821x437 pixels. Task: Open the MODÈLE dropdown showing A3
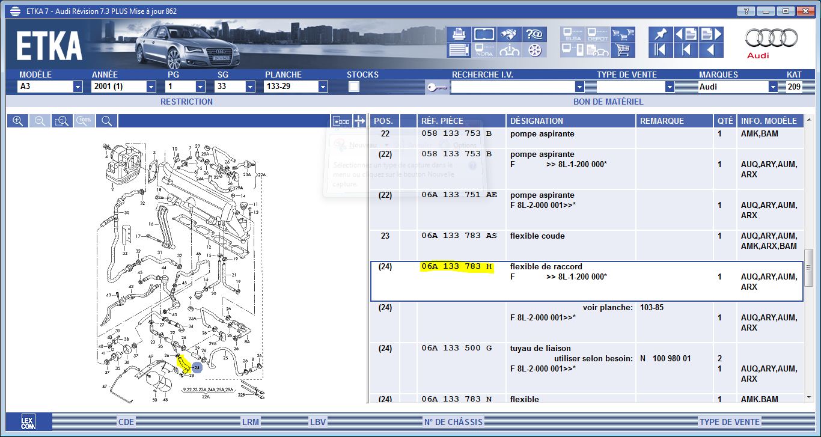click(77, 87)
